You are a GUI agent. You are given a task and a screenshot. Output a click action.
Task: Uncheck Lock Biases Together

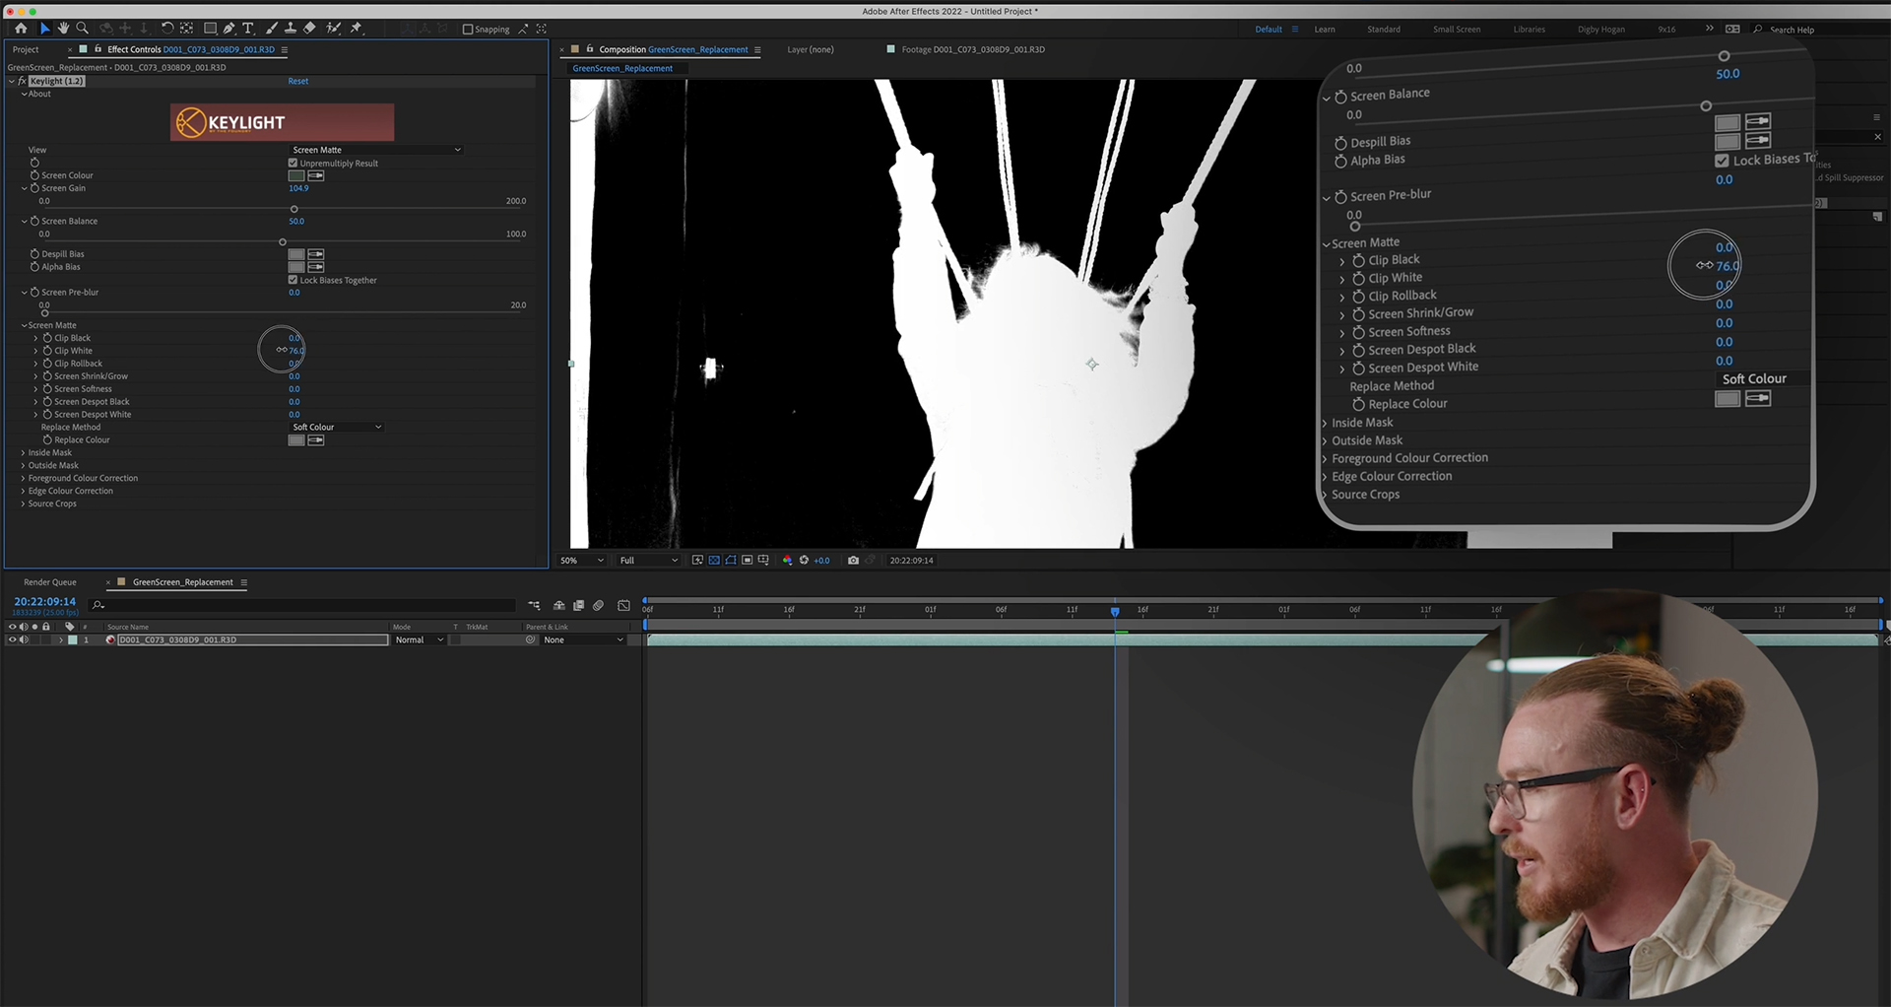[x=293, y=280]
